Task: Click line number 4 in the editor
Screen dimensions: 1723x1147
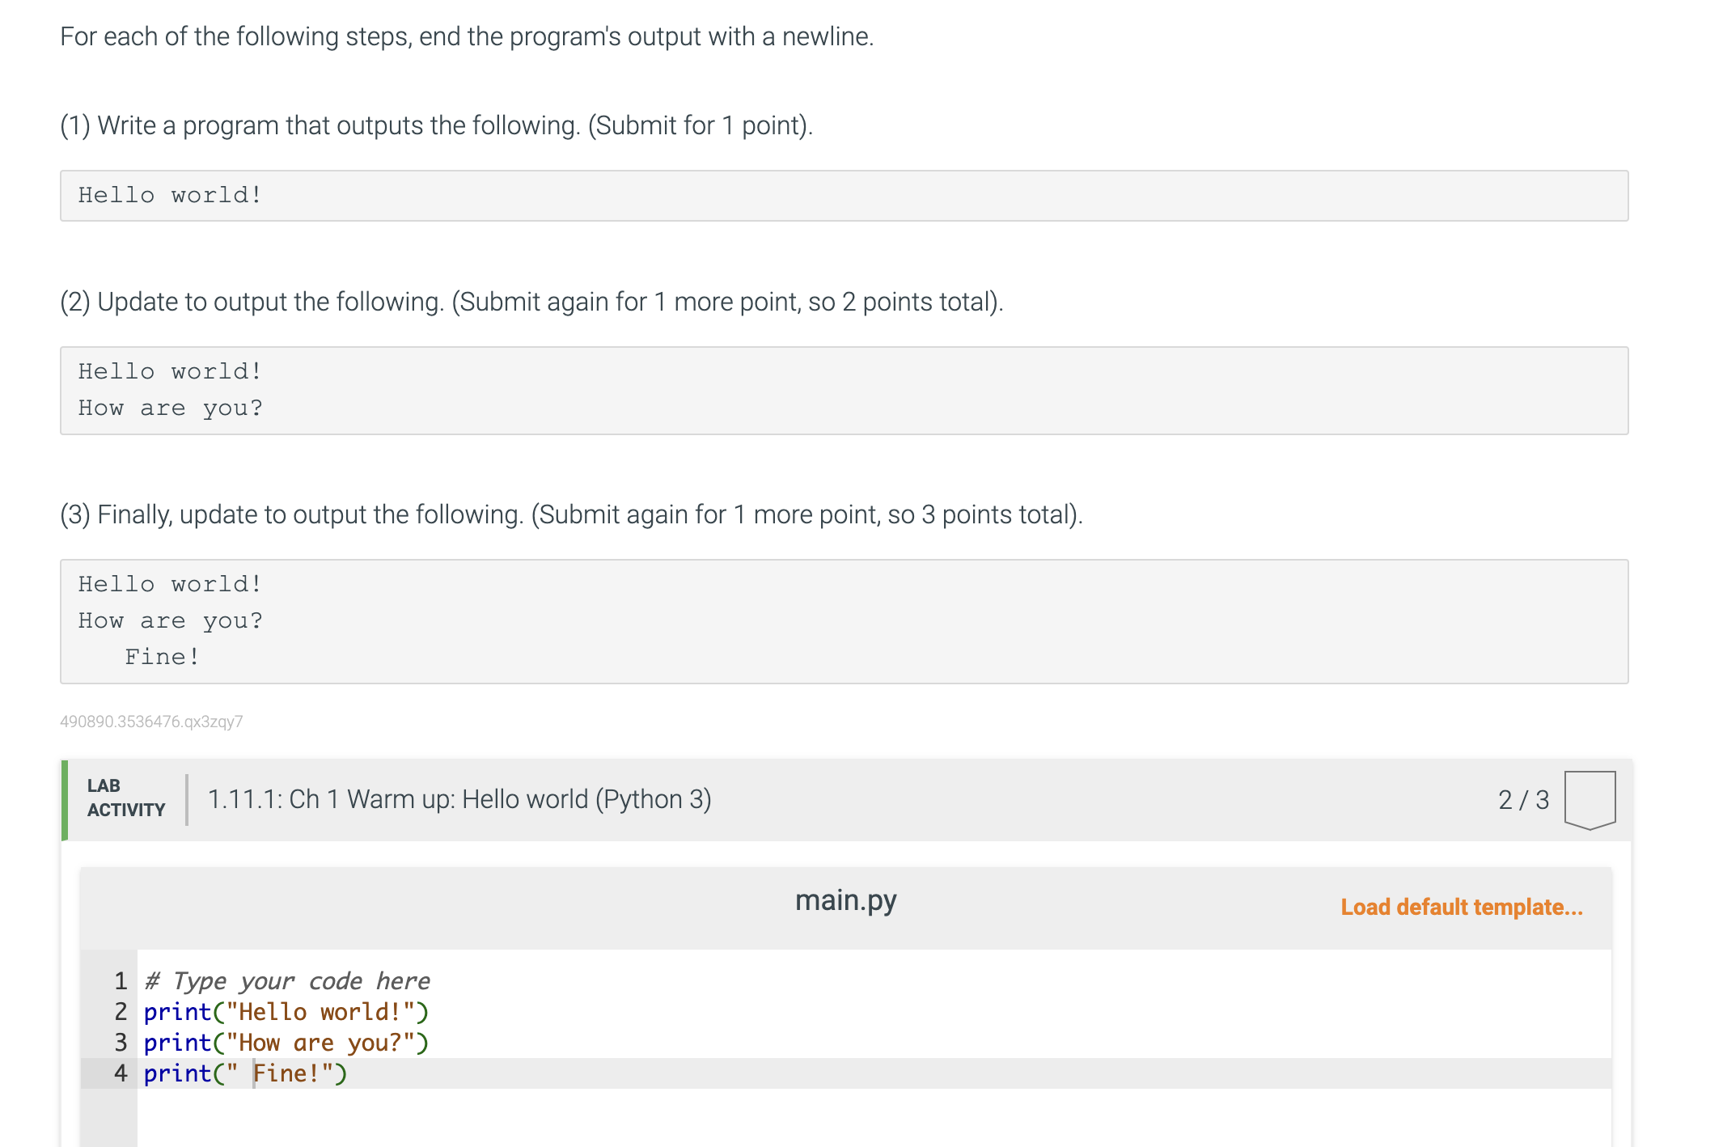Action: pos(120,1073)
